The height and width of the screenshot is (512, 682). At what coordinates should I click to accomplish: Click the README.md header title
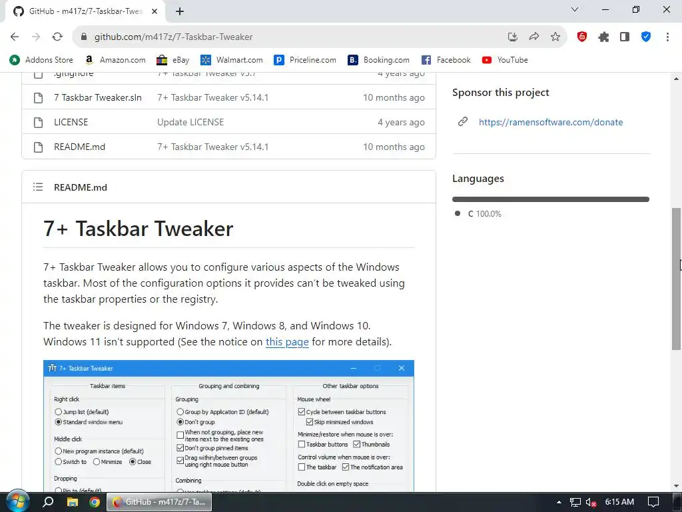pos(81,187)
